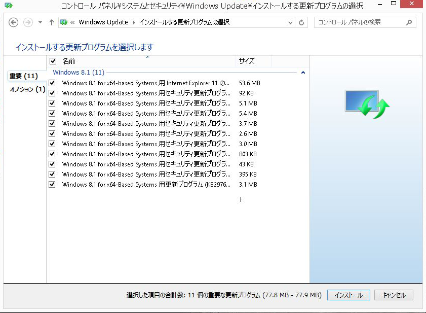Switch to the 重要 (11) tab
Image resolution: width=426 pixels, height=313 pixels.
(24, 76)
